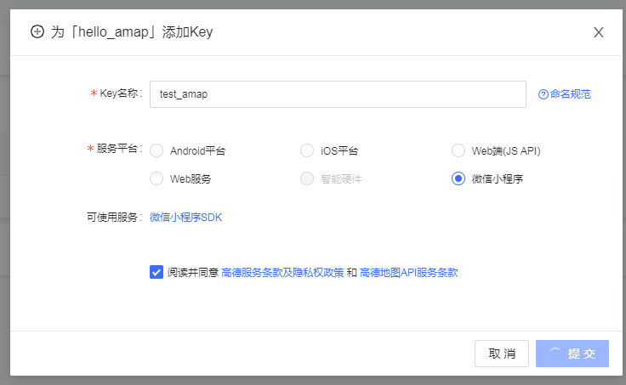Uncheck the 阅读并同意 agreement checkbox

coord(156,272)
